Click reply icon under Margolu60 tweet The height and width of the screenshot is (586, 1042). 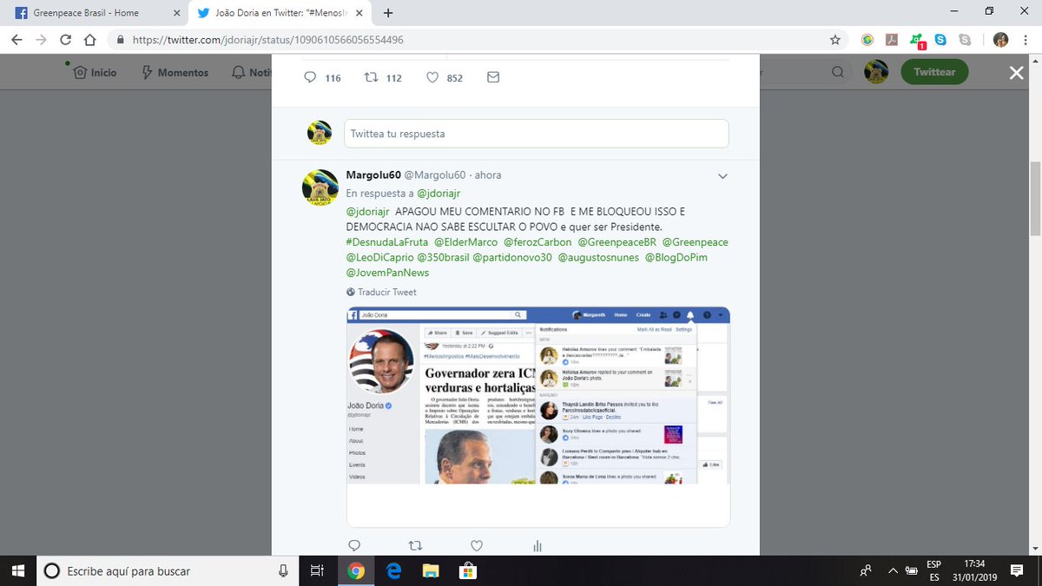click(x=354, y=546)
